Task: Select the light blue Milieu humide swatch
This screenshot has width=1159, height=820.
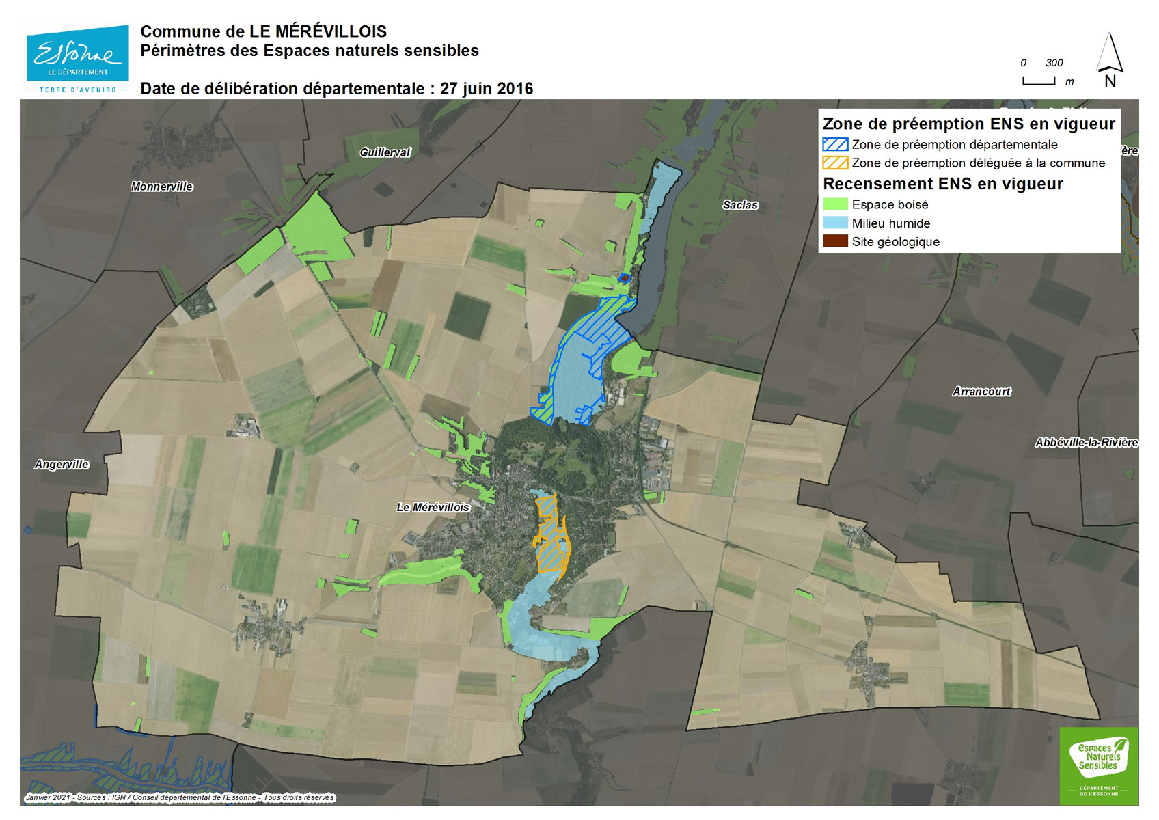Action: [x=835, y=223]
